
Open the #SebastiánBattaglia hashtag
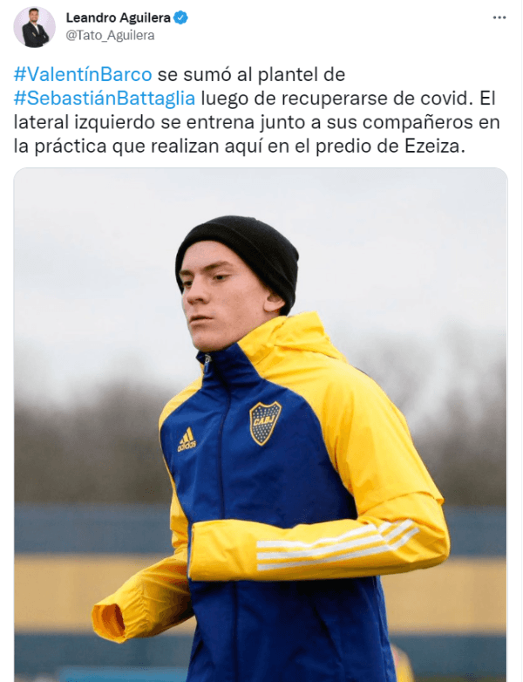pyautogui.click(x=105, y=99)
